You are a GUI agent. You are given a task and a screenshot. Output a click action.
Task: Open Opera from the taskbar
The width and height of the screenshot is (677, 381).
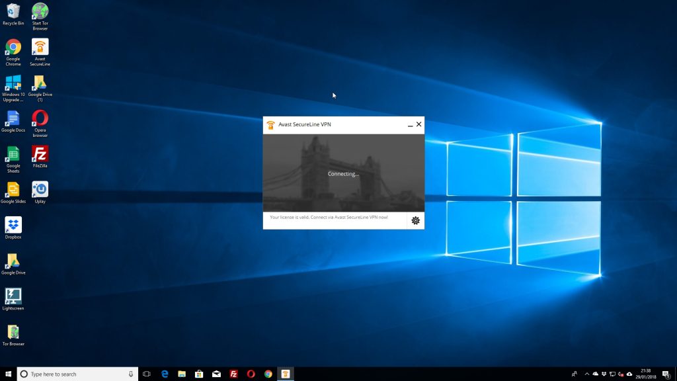point(251,374)
